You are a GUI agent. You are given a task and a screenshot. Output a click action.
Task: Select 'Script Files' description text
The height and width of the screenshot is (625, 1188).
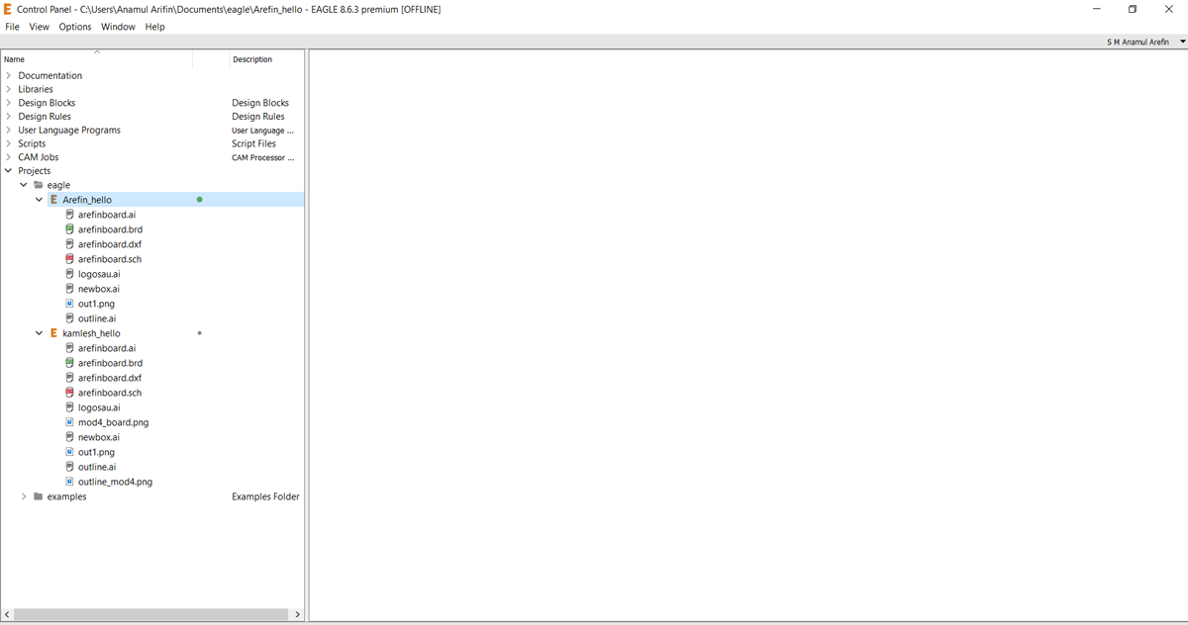[254, 143]
